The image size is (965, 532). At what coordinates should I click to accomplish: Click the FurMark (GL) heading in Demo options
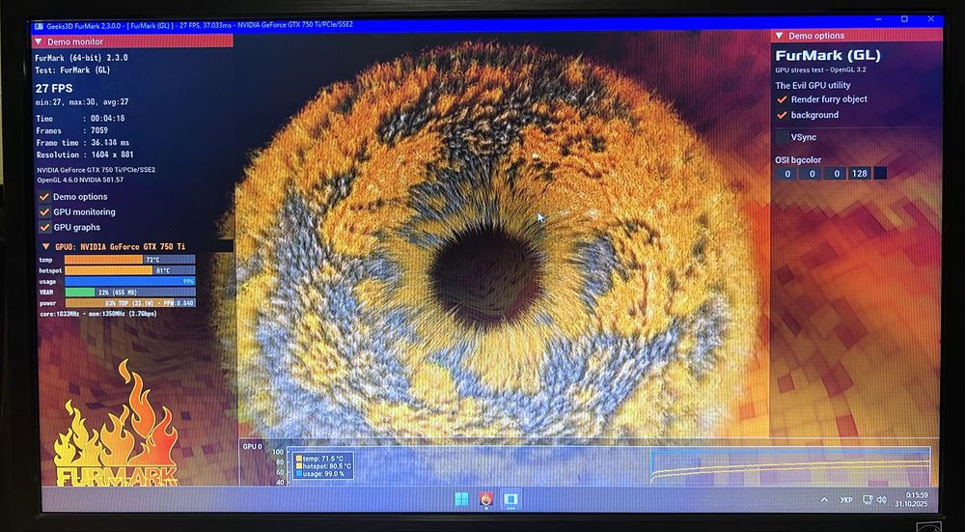click(828, 55)
